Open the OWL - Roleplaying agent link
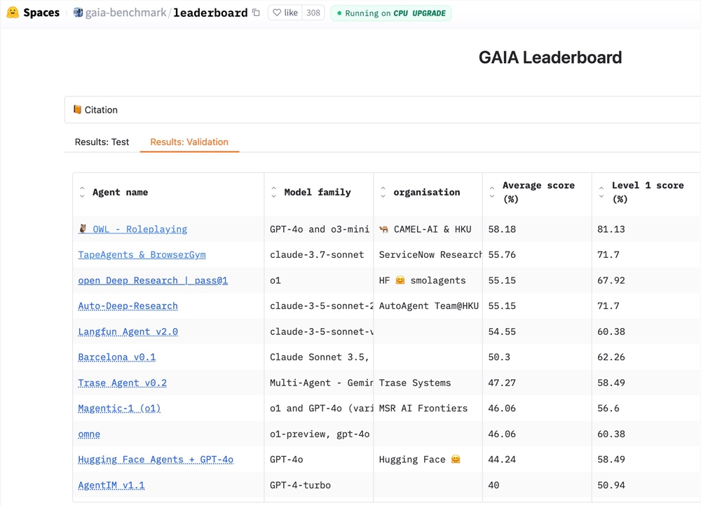The height and width of the screenshot is (506, 701). 132,229
